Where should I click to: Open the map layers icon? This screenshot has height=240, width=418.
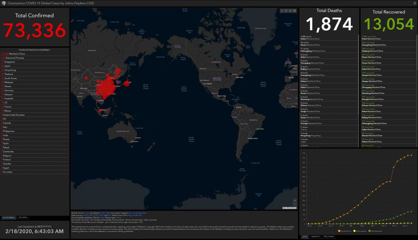[x=290, y=10]
